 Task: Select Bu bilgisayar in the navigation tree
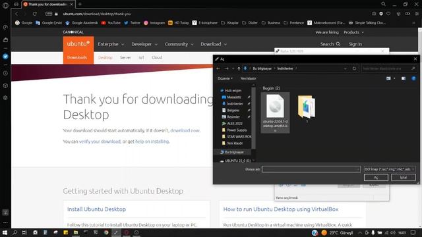pos(234,152)
